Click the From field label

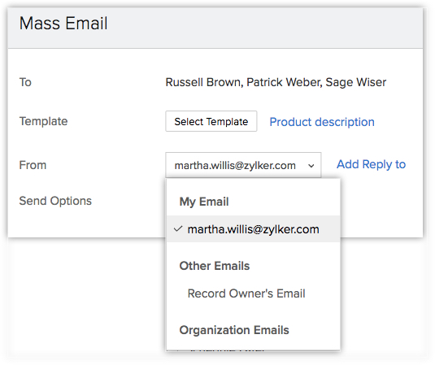(x=33, y=165)
